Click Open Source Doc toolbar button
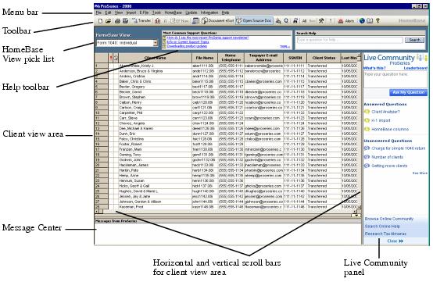 [x=254, y=20]
